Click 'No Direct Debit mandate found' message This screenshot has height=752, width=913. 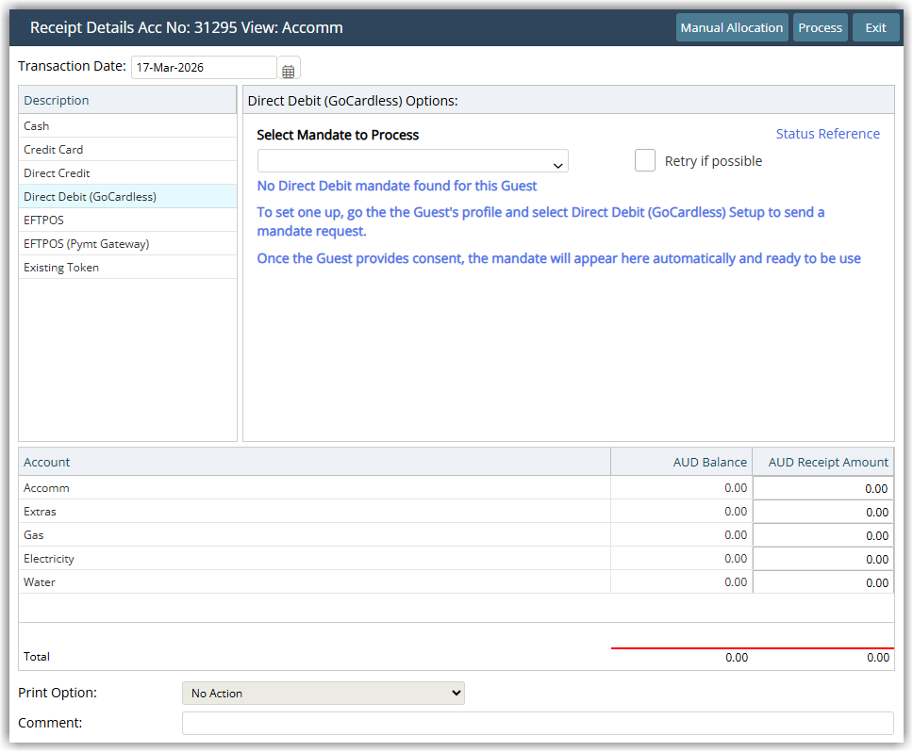397,186
